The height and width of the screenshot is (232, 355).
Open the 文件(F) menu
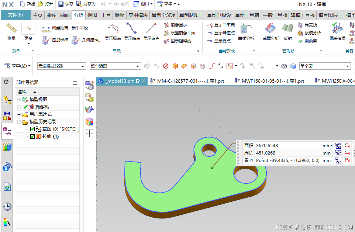coord(15,15)
